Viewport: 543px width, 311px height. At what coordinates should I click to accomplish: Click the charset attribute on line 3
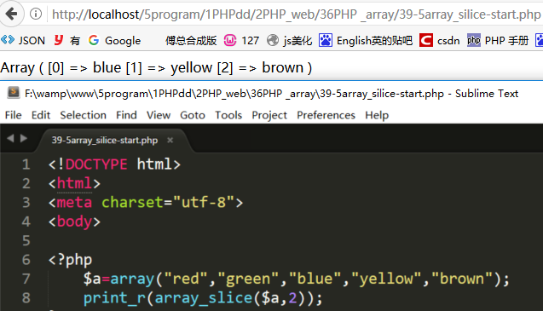(132, 202)
